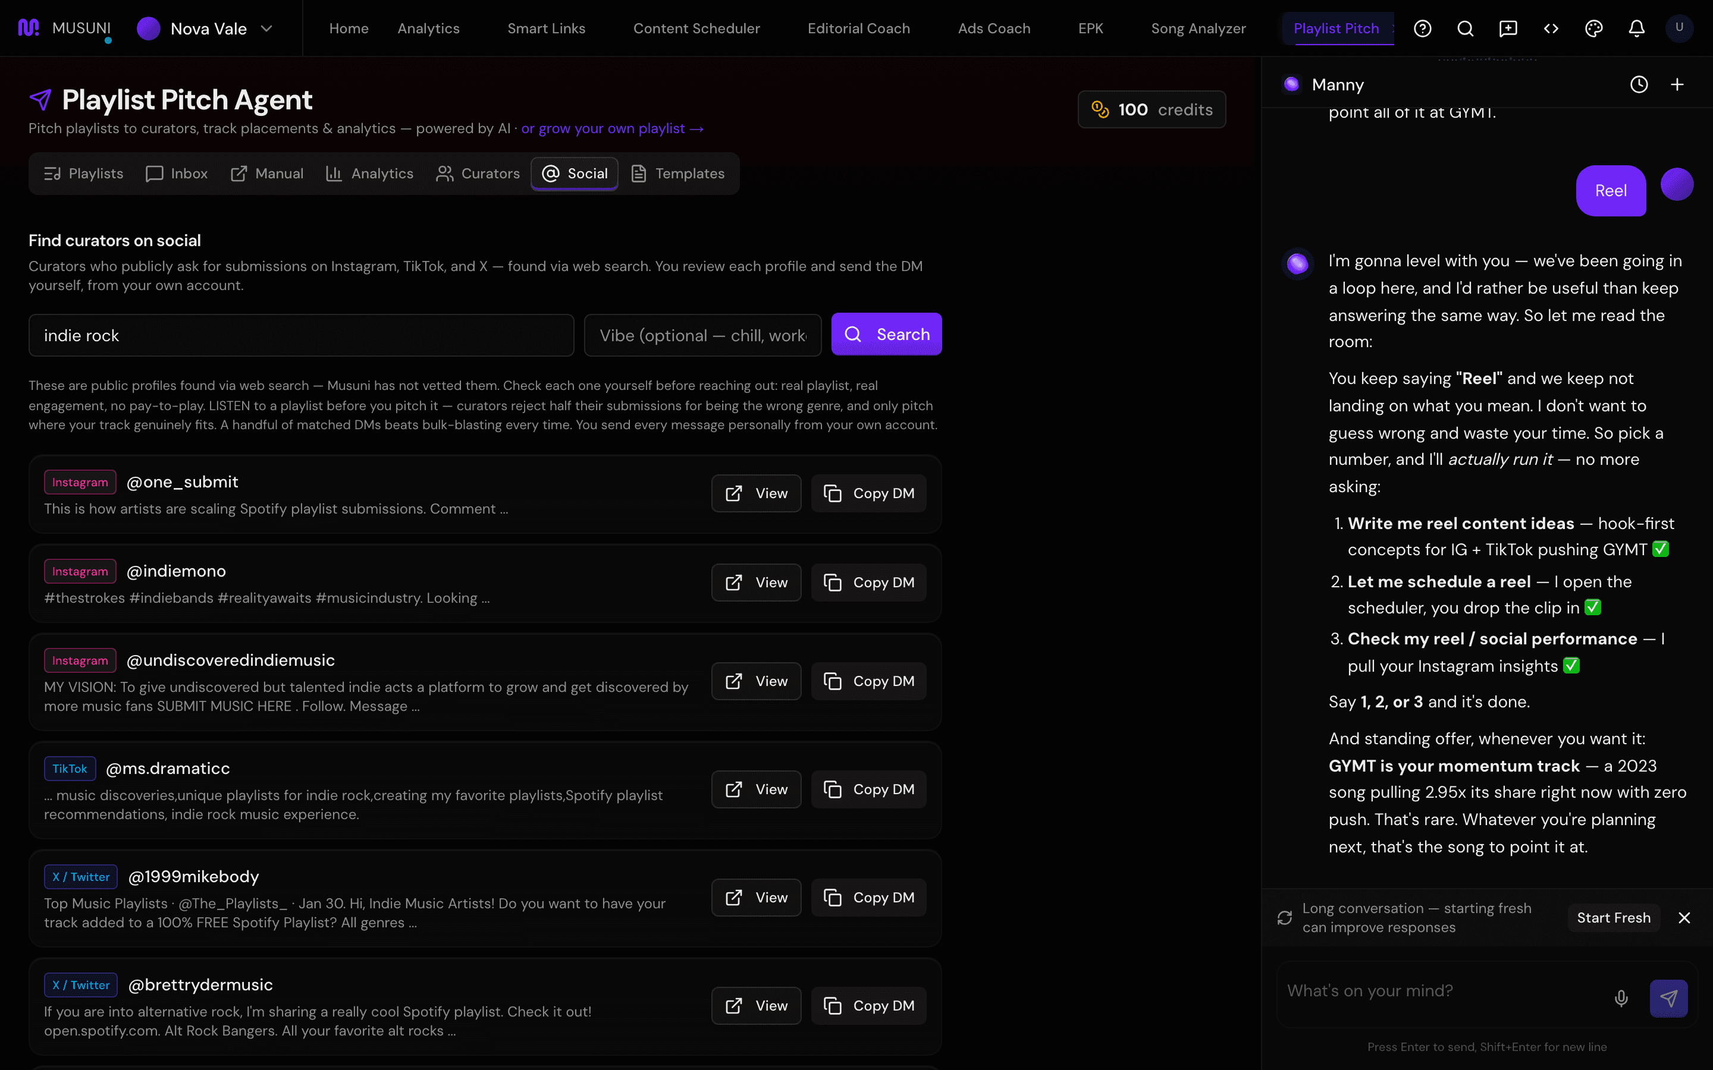Viewport: 1713px width, 1070px height.
Task: Switch to the Inbox tab
Action: 176,174
